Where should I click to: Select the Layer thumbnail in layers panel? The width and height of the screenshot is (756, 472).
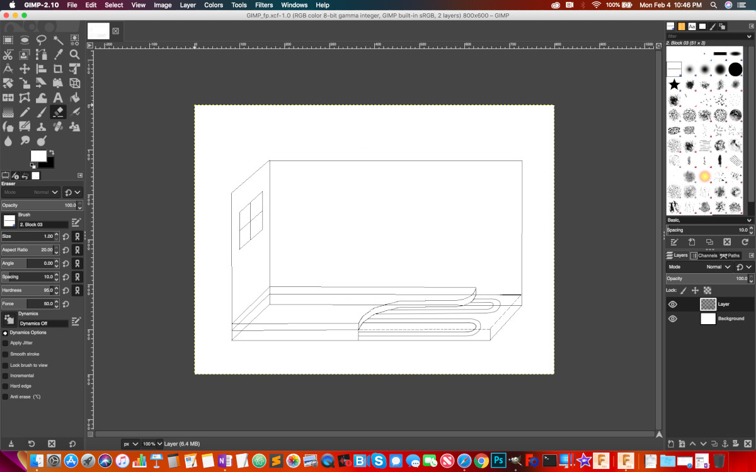(x=708, y=304)
